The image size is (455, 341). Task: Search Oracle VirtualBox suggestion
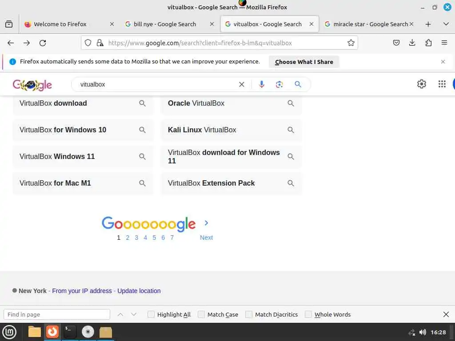pyautogui.click(x=231, y=103)
